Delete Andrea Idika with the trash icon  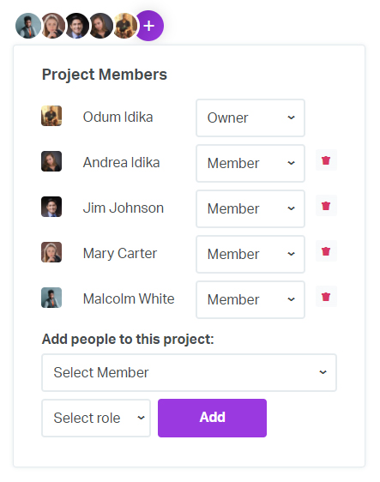point(326,160)
